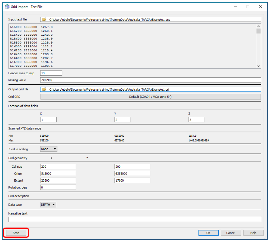Select the Z data field column box

point(197,120)
